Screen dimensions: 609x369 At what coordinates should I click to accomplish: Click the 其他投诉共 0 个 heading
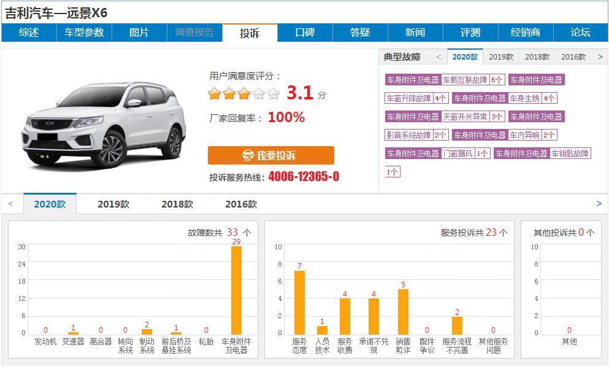click(564, 233)
